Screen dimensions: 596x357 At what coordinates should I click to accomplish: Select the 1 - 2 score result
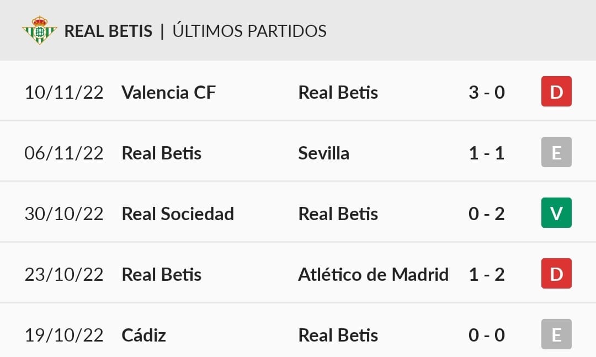487,274
